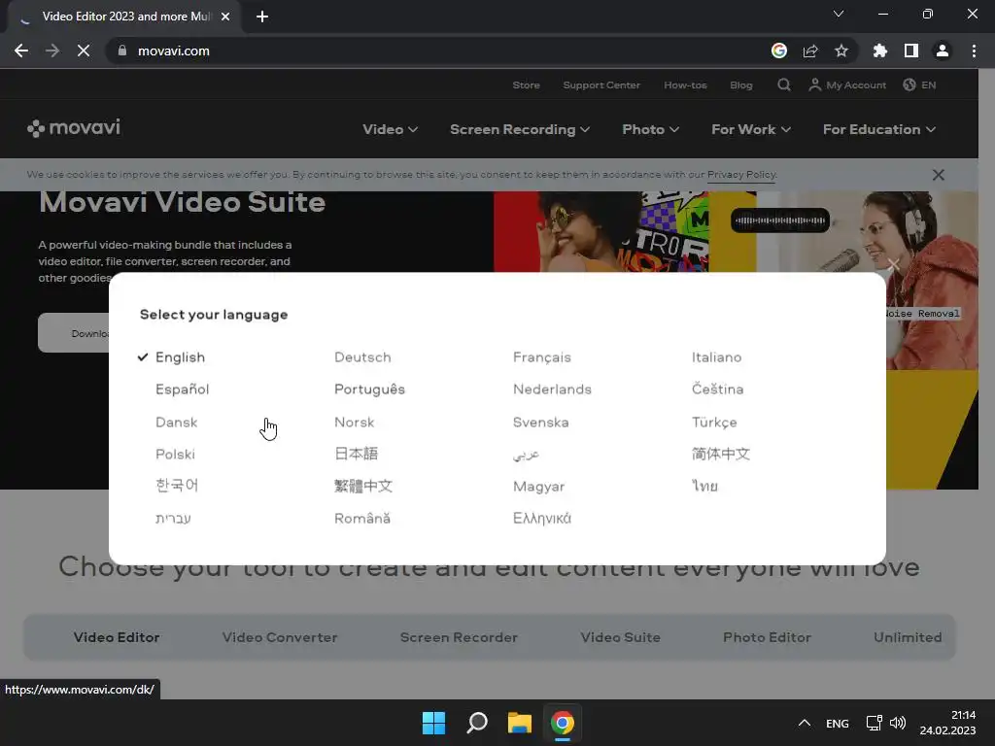Choose Norsk from the language list
The height and width of the screenshot is (746, 995).
(x=354, y=422)
